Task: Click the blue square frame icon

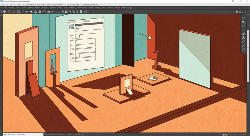Action: pyautogui.click(x=66, y=12)
